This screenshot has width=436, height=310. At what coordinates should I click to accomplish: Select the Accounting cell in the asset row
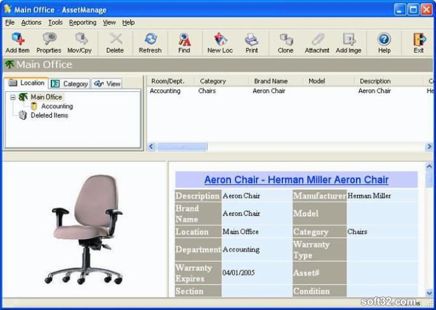(165, 91)
